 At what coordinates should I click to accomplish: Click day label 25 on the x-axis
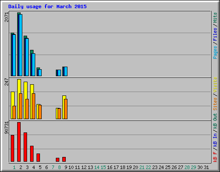click(x=168, y=167)
